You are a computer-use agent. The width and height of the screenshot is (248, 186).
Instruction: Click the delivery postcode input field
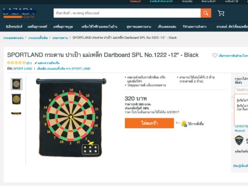click(x=241, y=90)
